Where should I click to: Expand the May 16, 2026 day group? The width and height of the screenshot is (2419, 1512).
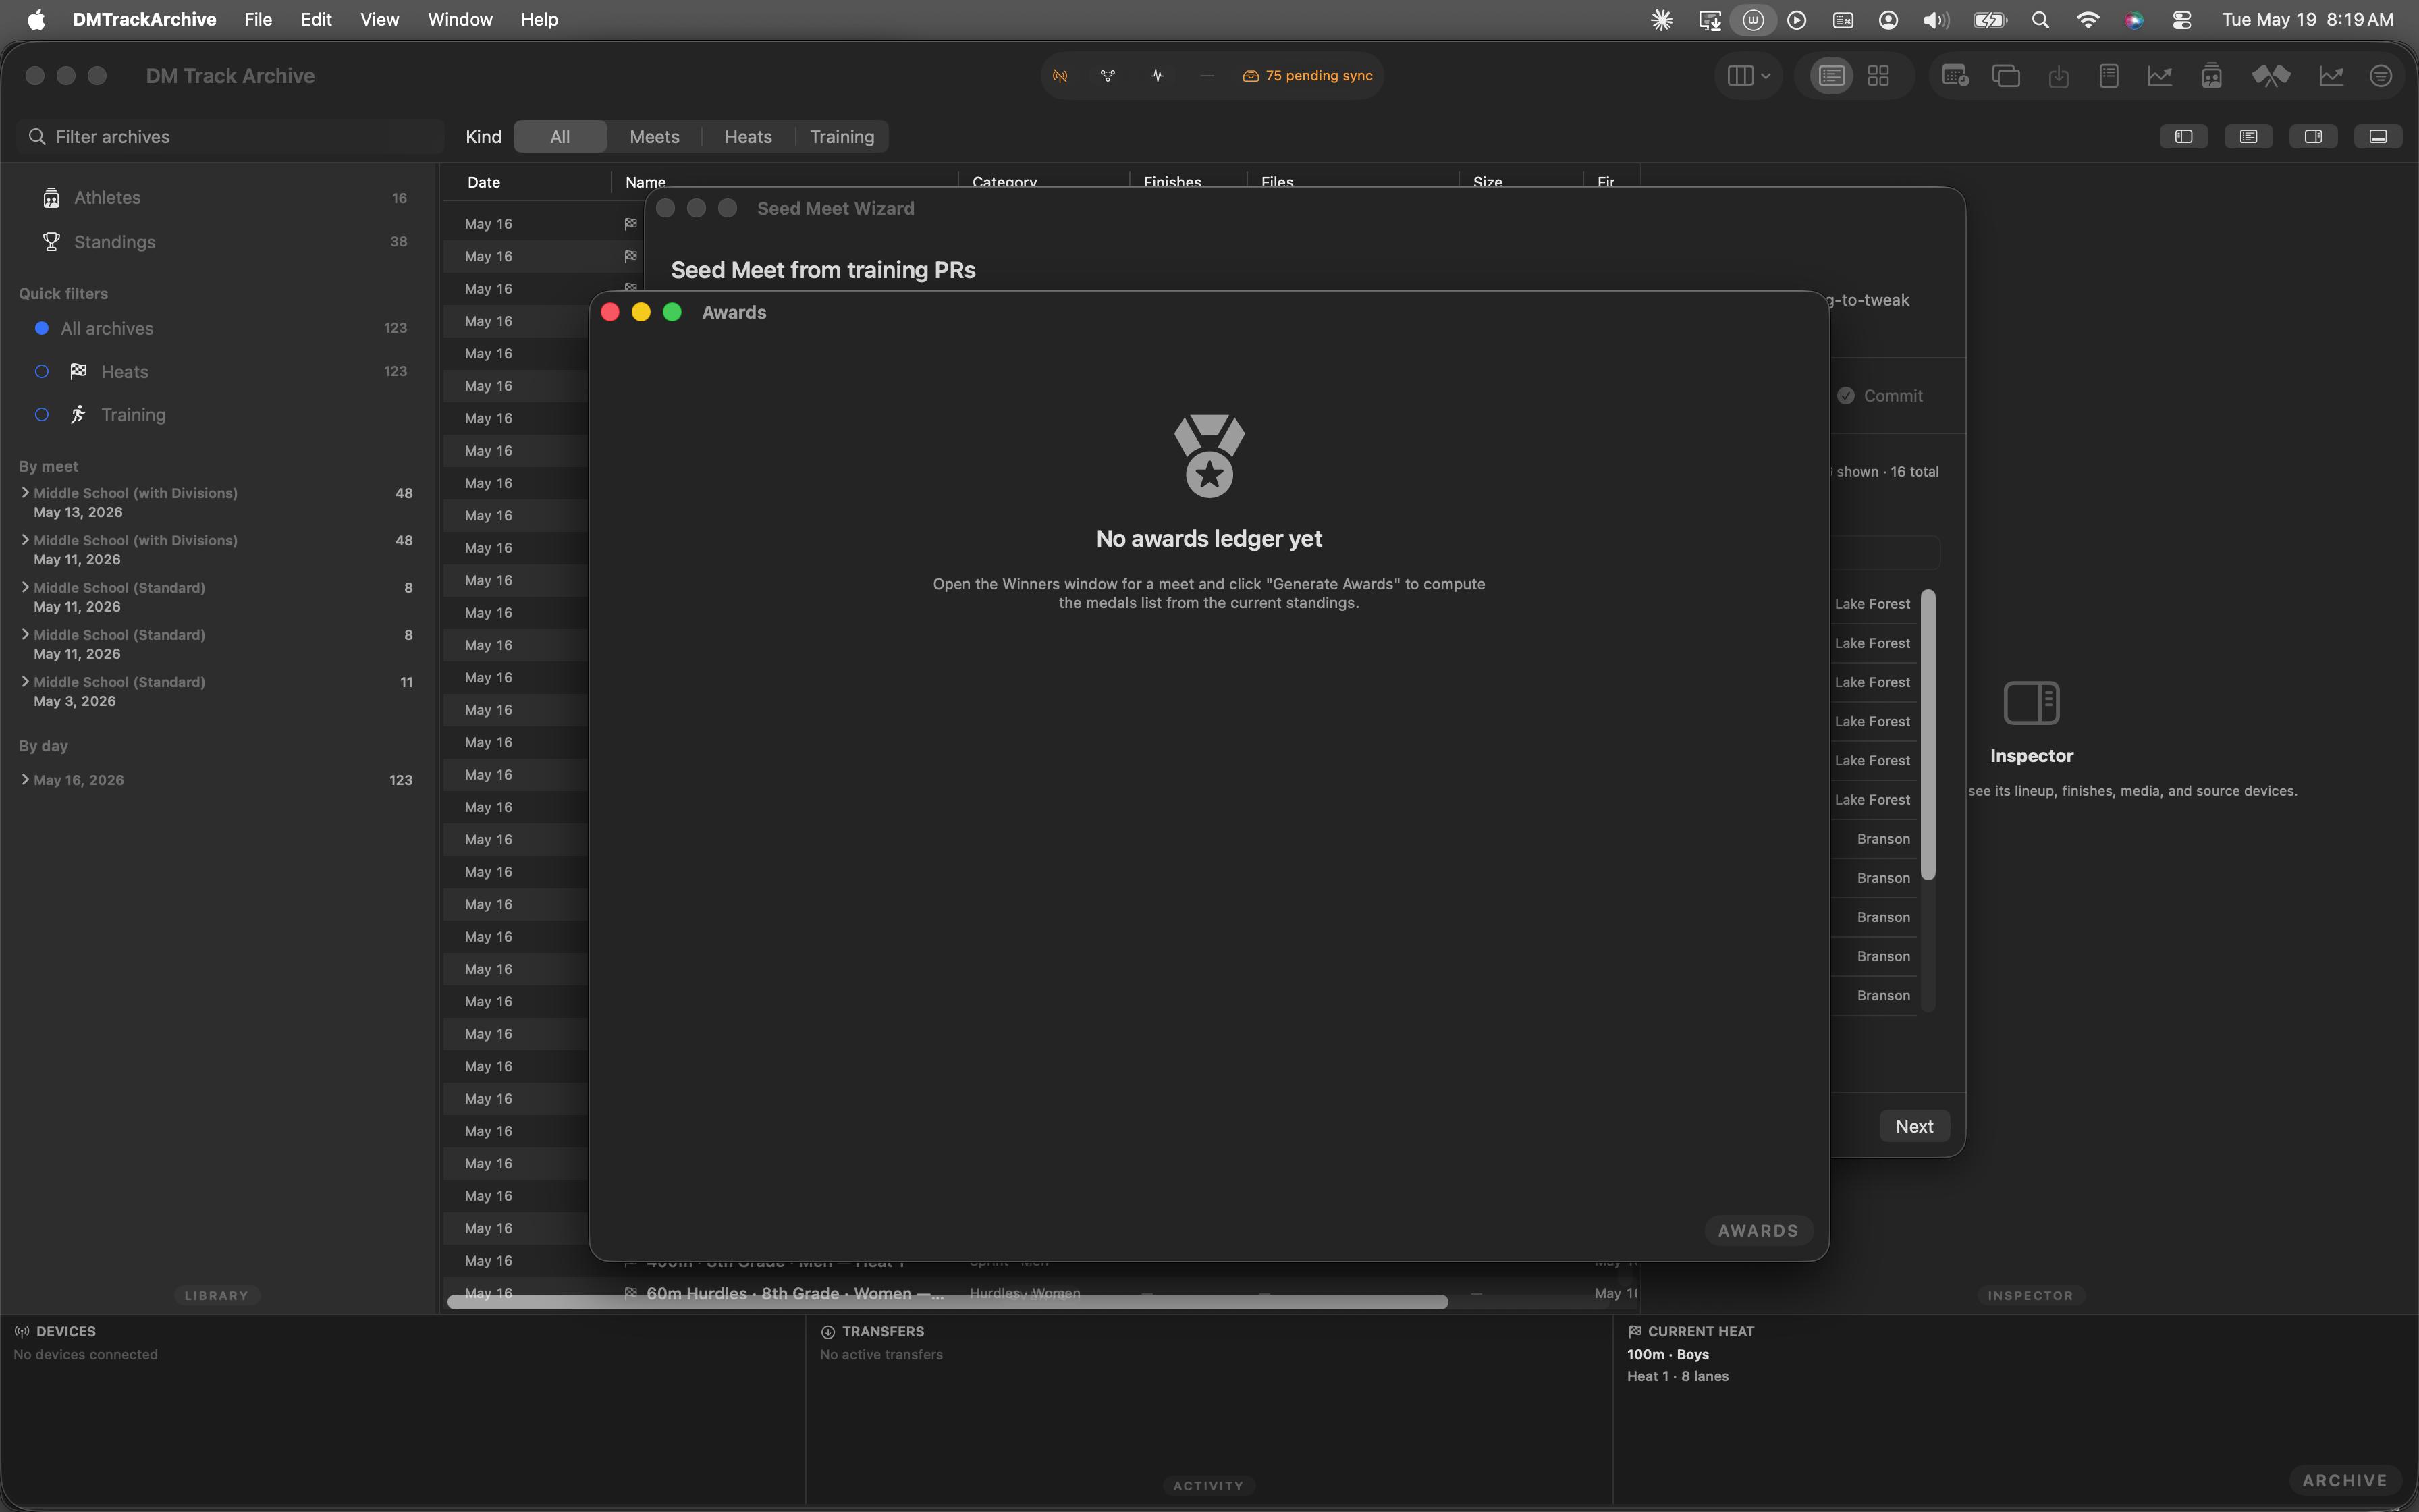pos(25,780)
